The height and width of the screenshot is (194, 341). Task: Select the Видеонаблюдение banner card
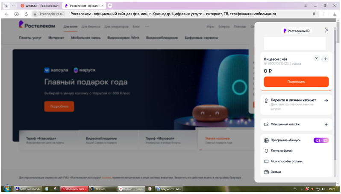point(109,140)
